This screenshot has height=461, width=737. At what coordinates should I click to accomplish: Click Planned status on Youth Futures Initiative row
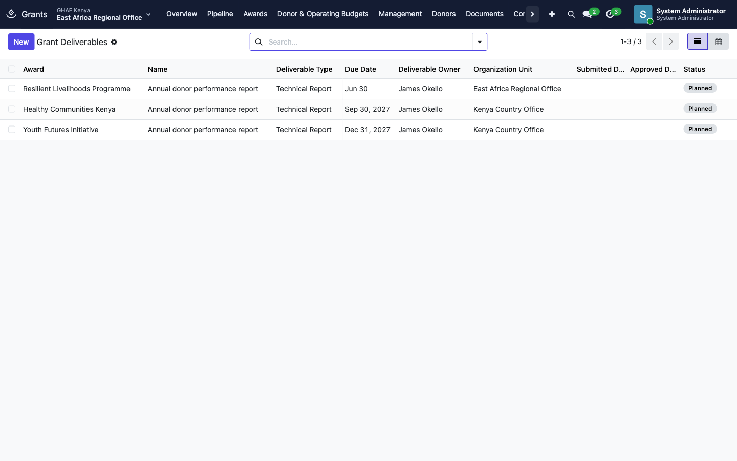pyautogui.click(x=700, y=129)
